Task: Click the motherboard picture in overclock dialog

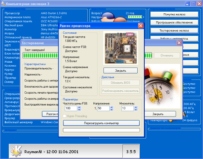Action: (120, 48)
